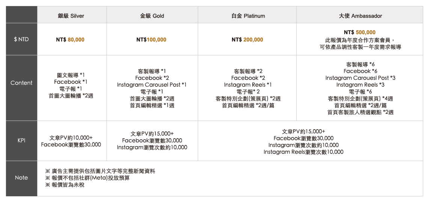Select the KPI row label
The height and width of the screenshot is (203, 428).
[x=21, y=141]
